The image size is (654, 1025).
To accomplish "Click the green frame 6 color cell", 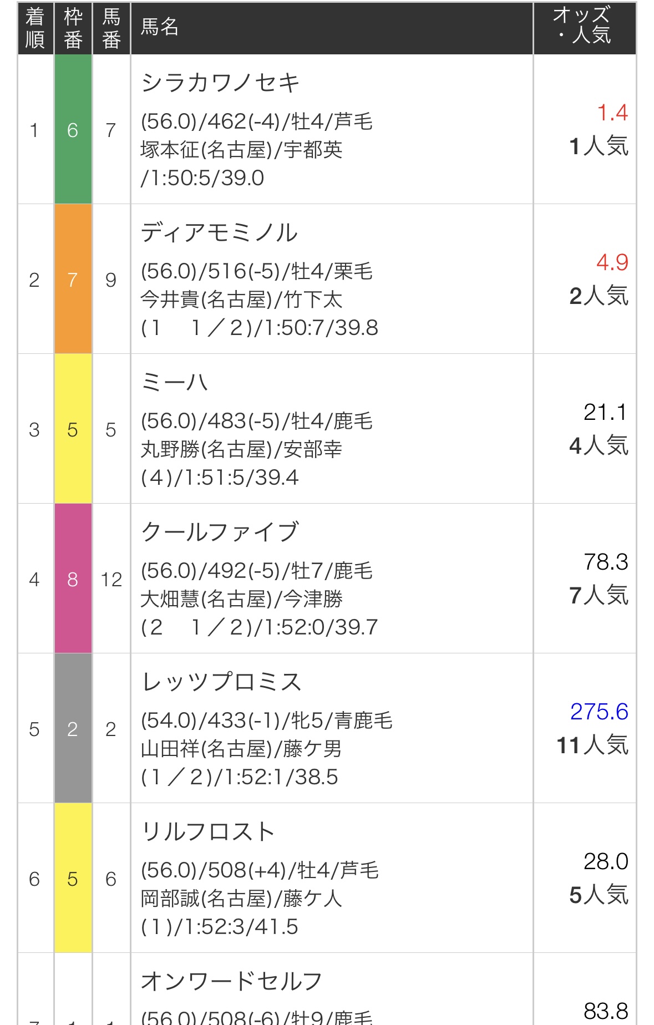I will point(73,129).
